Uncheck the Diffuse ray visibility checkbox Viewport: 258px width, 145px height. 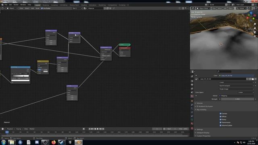[221, 116]
